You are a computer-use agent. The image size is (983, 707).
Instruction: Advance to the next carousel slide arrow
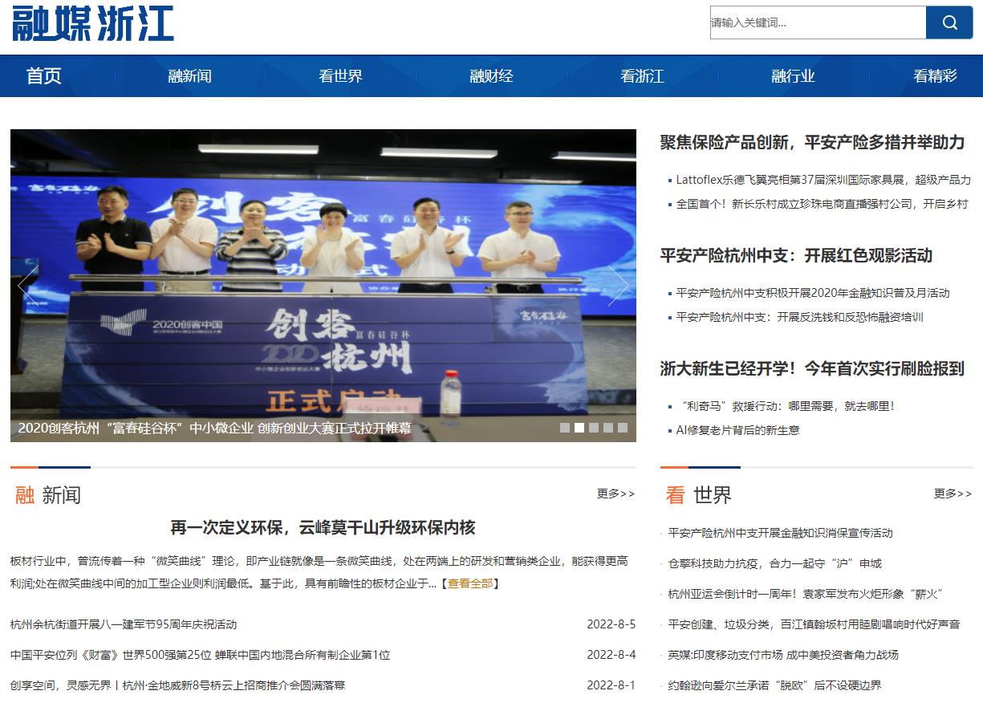pos(618,285)
